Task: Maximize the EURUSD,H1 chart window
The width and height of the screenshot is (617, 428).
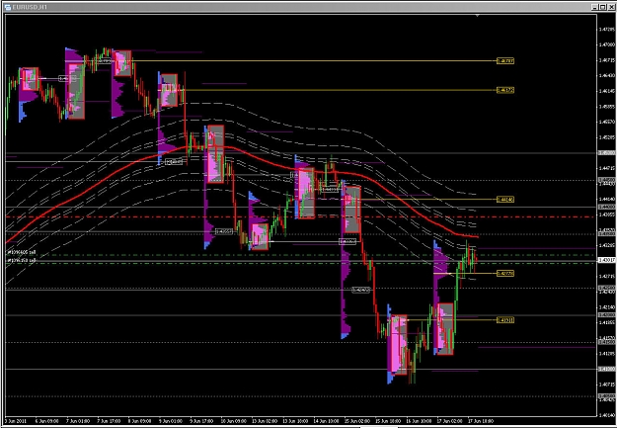Action: (602, 7)
